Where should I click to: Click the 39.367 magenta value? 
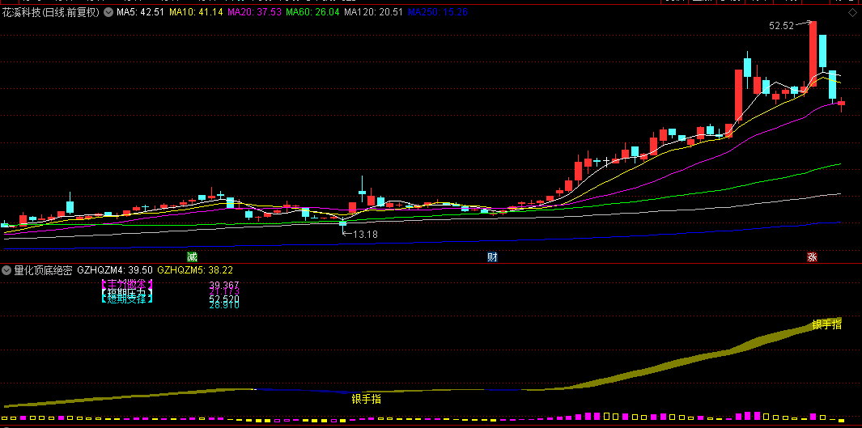click(x=224, y=285)
